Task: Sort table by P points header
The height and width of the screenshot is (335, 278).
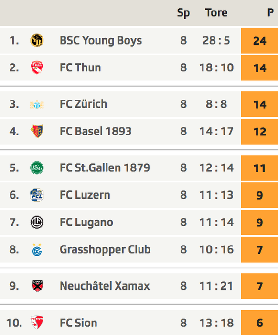Action: click(x=270, y=12)
